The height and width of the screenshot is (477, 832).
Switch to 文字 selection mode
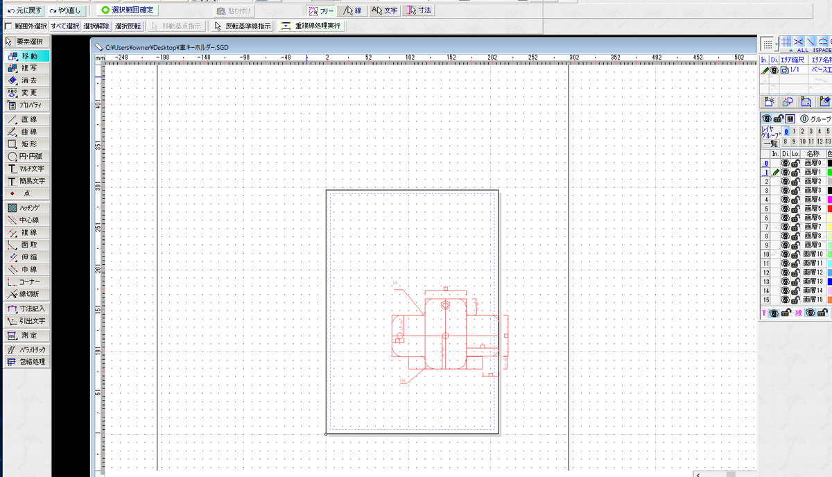pyautogui.click(x=385, y=10)
